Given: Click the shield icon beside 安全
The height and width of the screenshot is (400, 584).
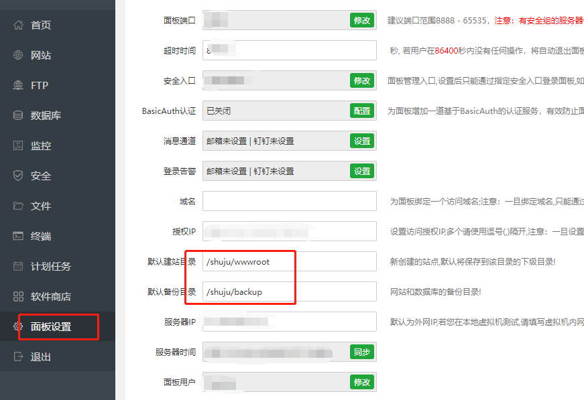Looking at the screenshot, I should 18,176.
